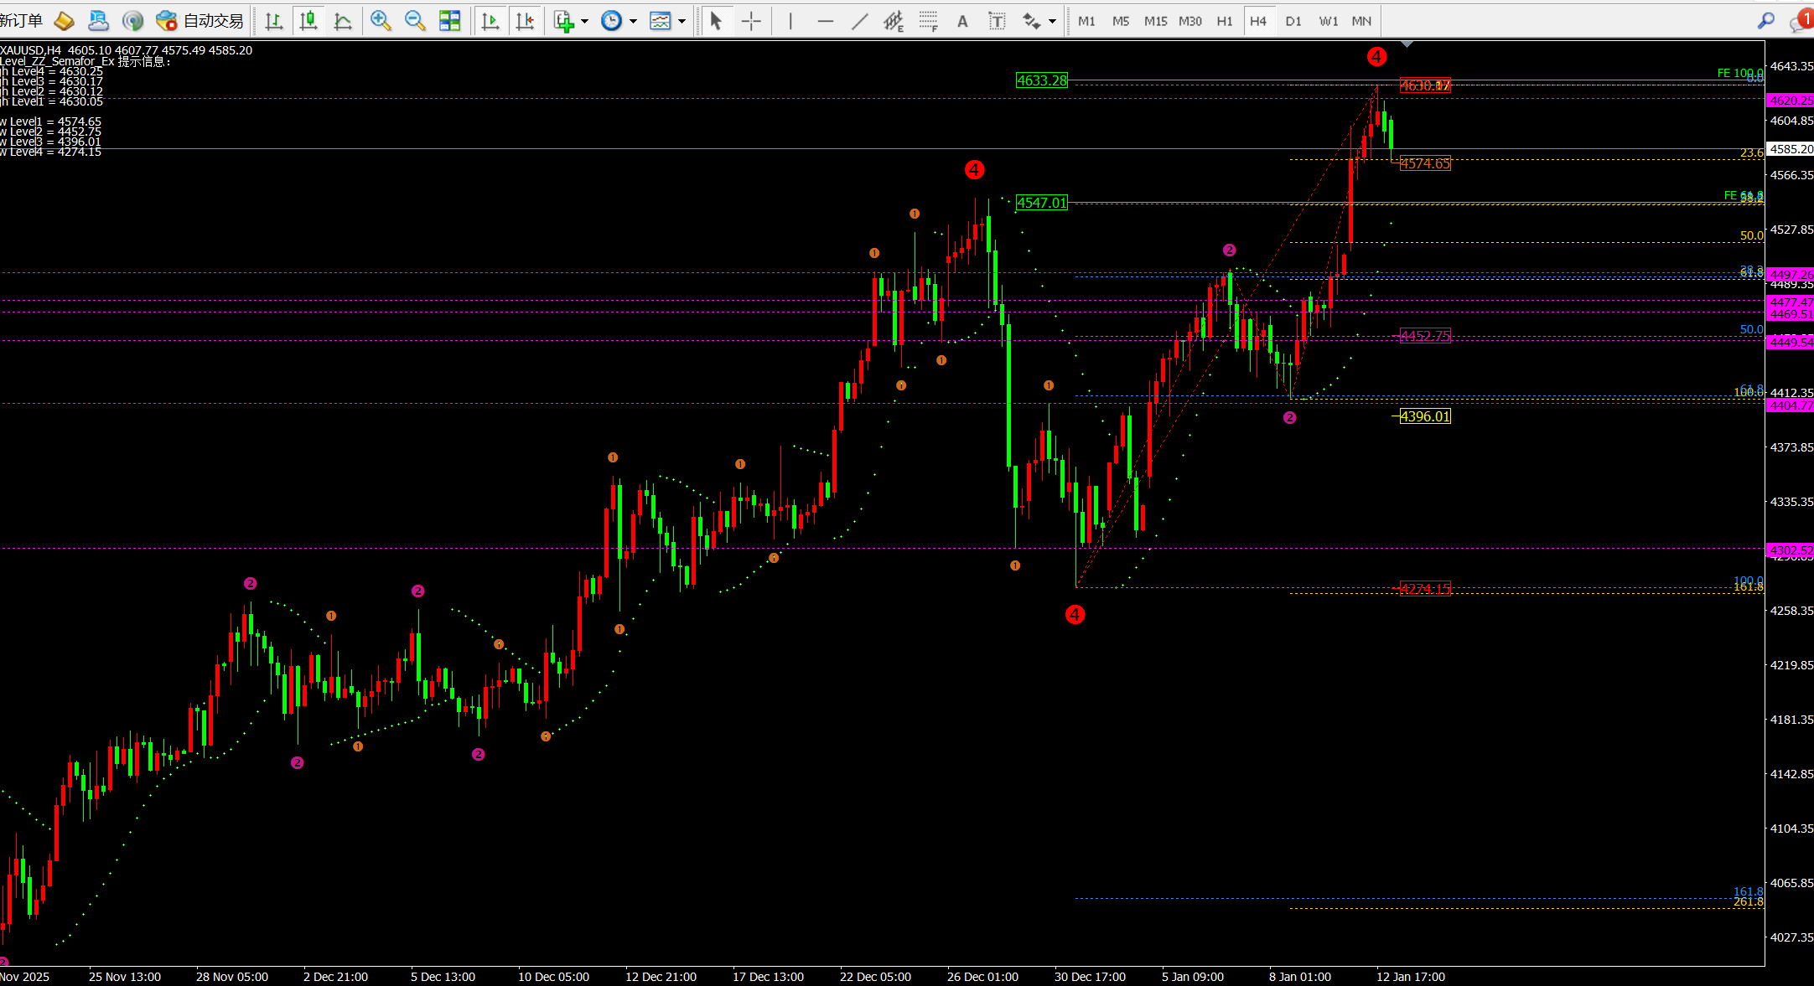This screenshot has width=1814, height=986.
Task: Select the vertical line drawing tool
Action: click(790, 21)
